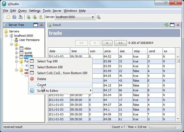Open the Help menu
The width and height of the screenshot is (184, 132).
tap(82, 11)
